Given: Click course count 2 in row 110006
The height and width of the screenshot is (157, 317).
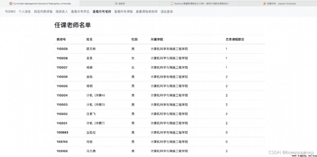Looking at the screenshot, I should coord(227,77).
